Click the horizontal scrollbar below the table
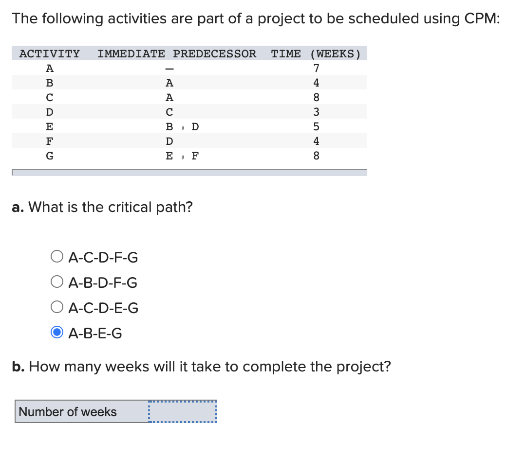 tap(189, 172)
